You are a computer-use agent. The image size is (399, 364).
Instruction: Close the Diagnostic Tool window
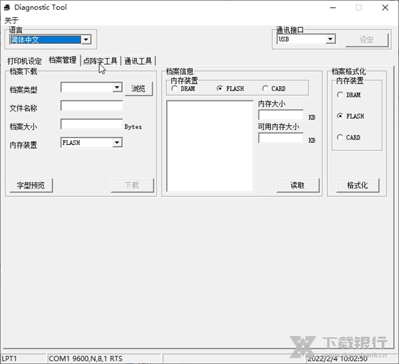coord(385,7)
